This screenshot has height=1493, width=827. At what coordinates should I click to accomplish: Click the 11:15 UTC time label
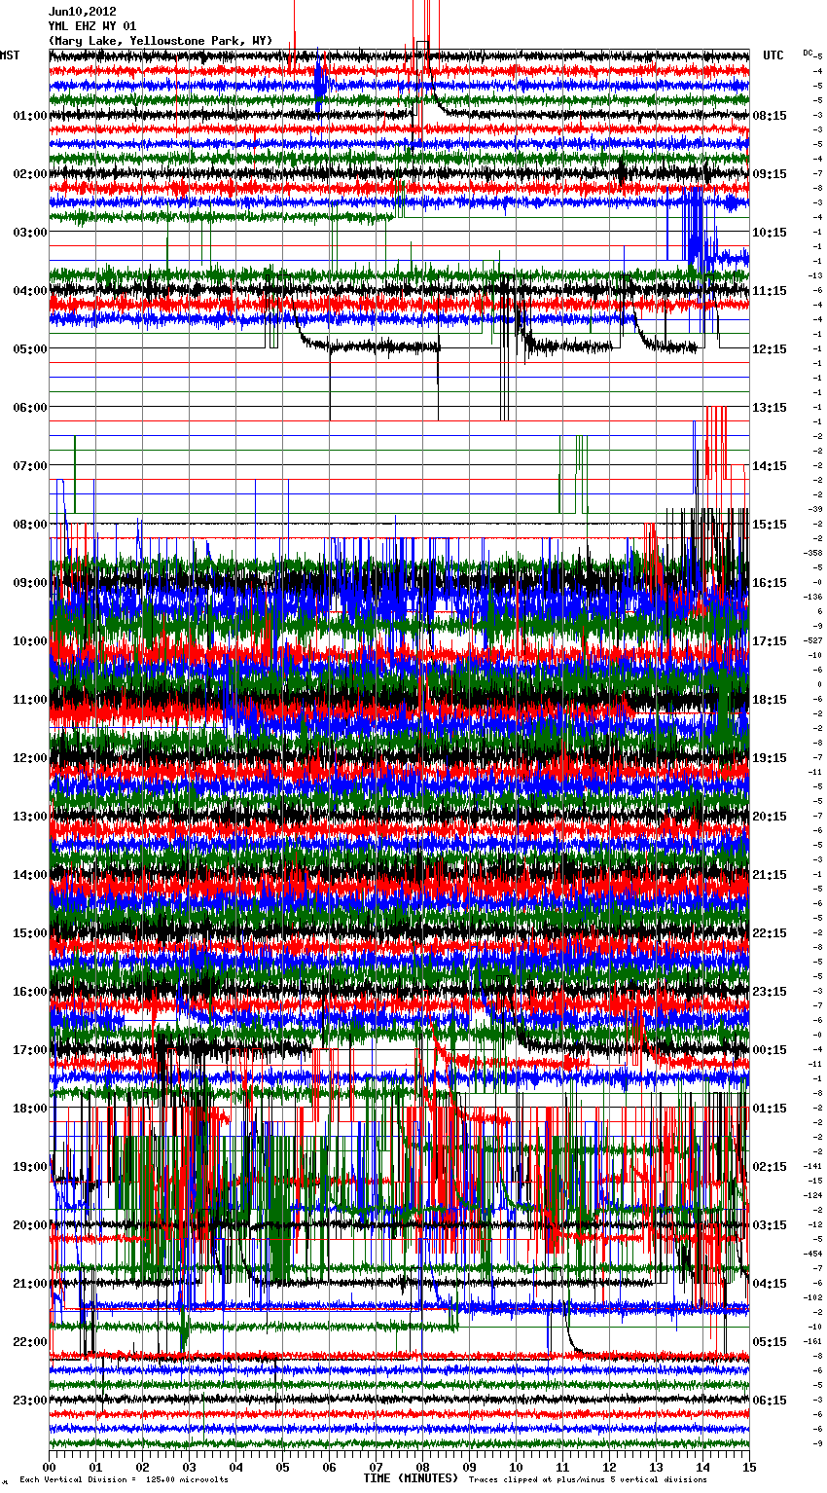click(x=770, y=291)
